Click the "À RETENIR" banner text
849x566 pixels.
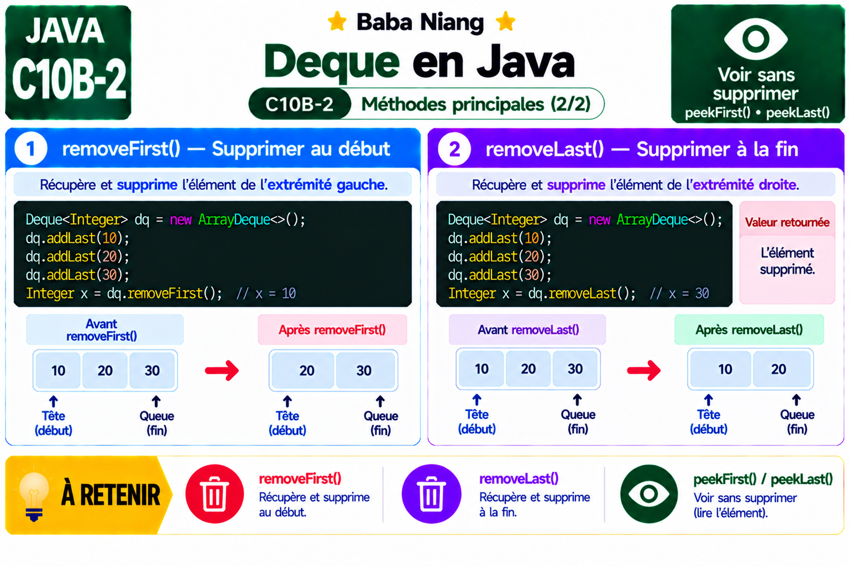tap(111, 495)
